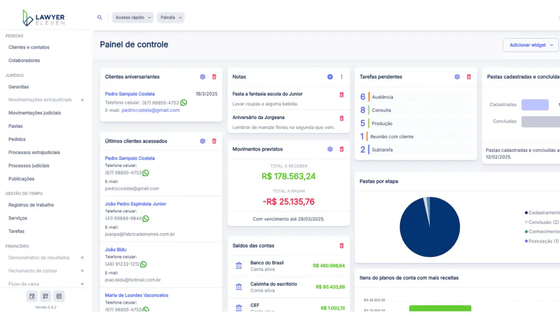
Task: Remove the Tarefas pendentes widget
Action: point(469,77)
